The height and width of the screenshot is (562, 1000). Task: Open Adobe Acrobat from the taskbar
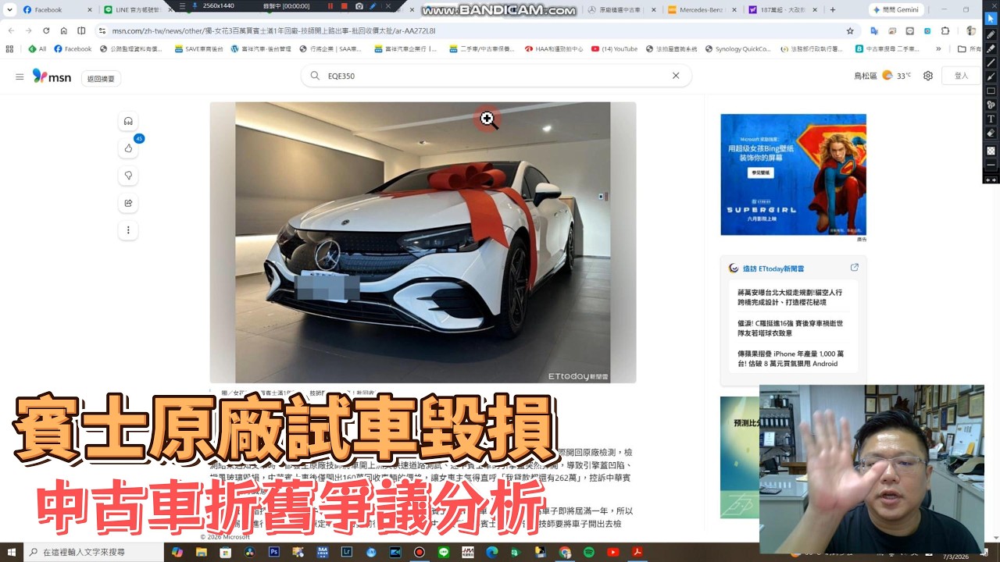point(637,552)
